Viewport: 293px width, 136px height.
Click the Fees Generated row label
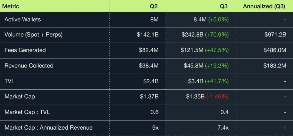(x=25, y=50)
